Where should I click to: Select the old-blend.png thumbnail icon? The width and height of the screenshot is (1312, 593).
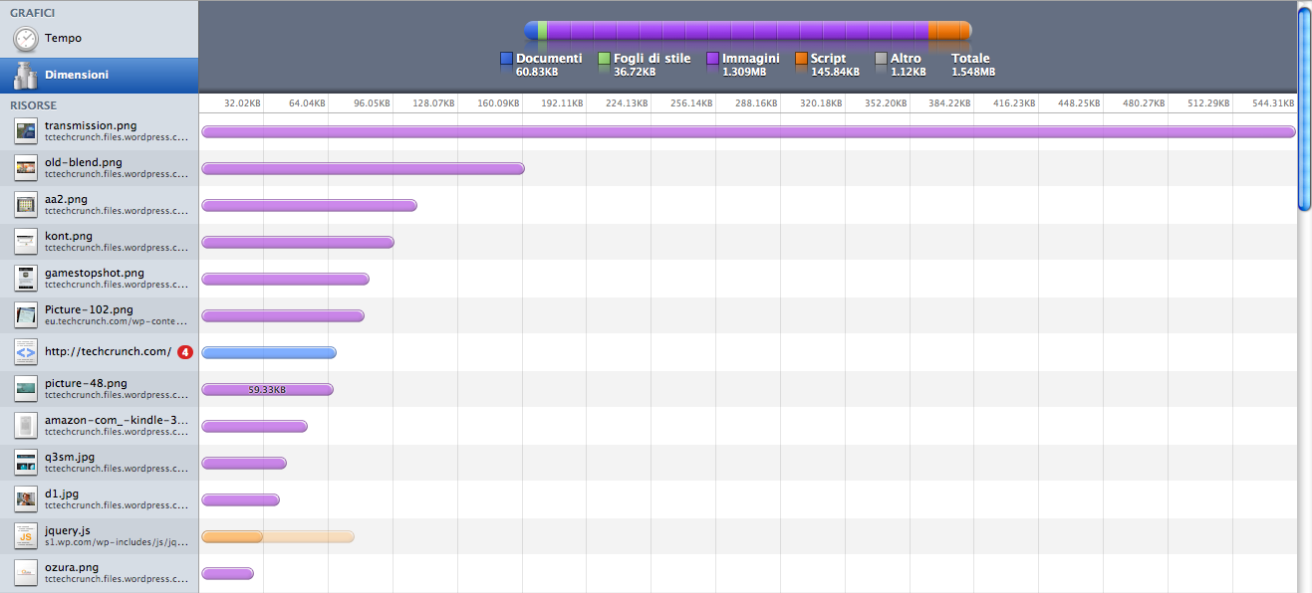click(x=26, y=168)
